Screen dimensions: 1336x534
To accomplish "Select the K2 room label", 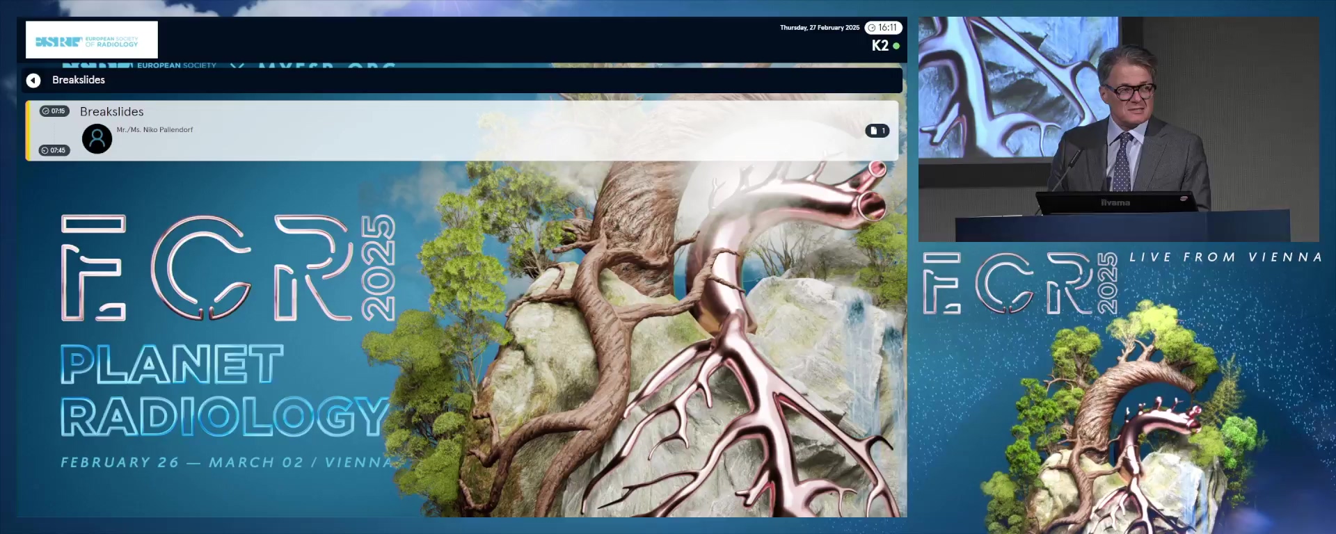I will [x=880, y=45].
